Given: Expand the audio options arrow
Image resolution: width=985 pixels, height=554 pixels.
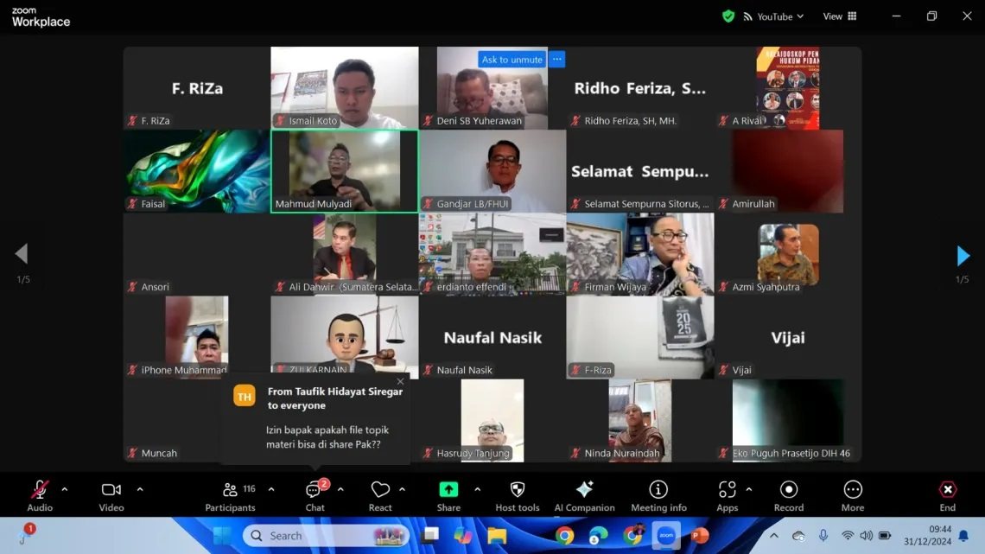Looking at the screenshot, I should [x=64, y=489].
